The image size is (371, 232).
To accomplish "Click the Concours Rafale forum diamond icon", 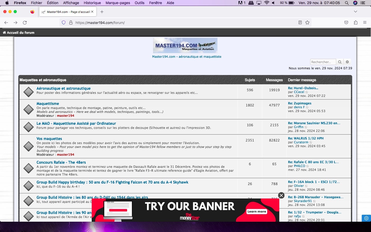I will [x=28, y=168].
